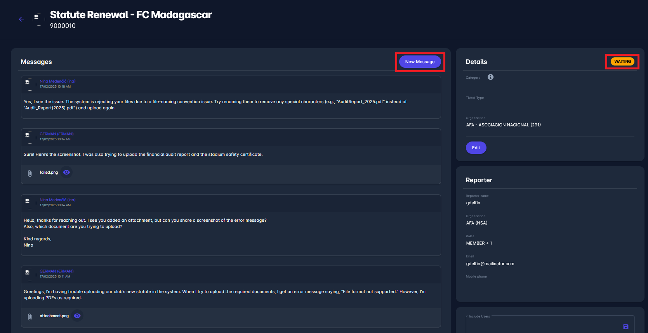Open the failed.png attachment file name
Image resolution: width=648 pixels, height=333 pixels.
point(49,173)
